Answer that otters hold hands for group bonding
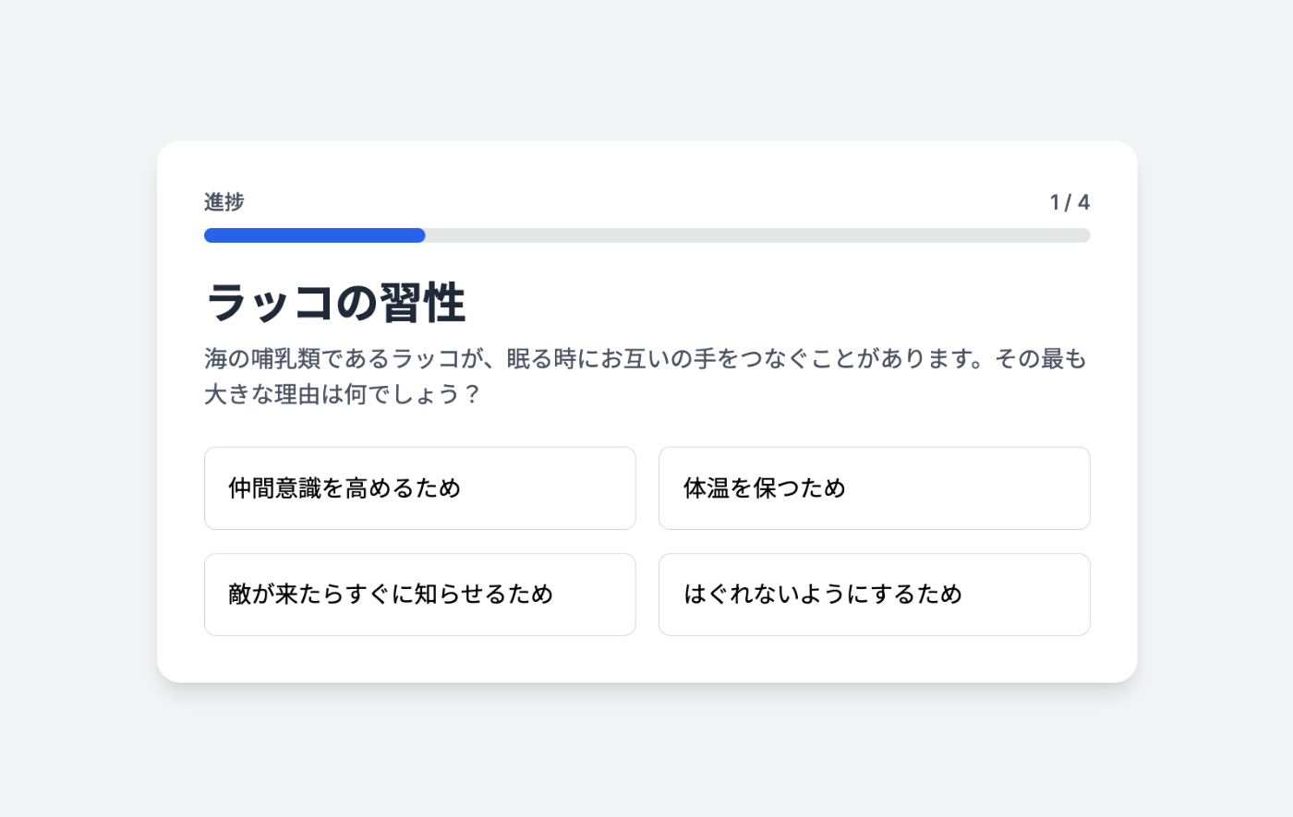Screen dimensions: 1293x817 (x=419, y=488)
